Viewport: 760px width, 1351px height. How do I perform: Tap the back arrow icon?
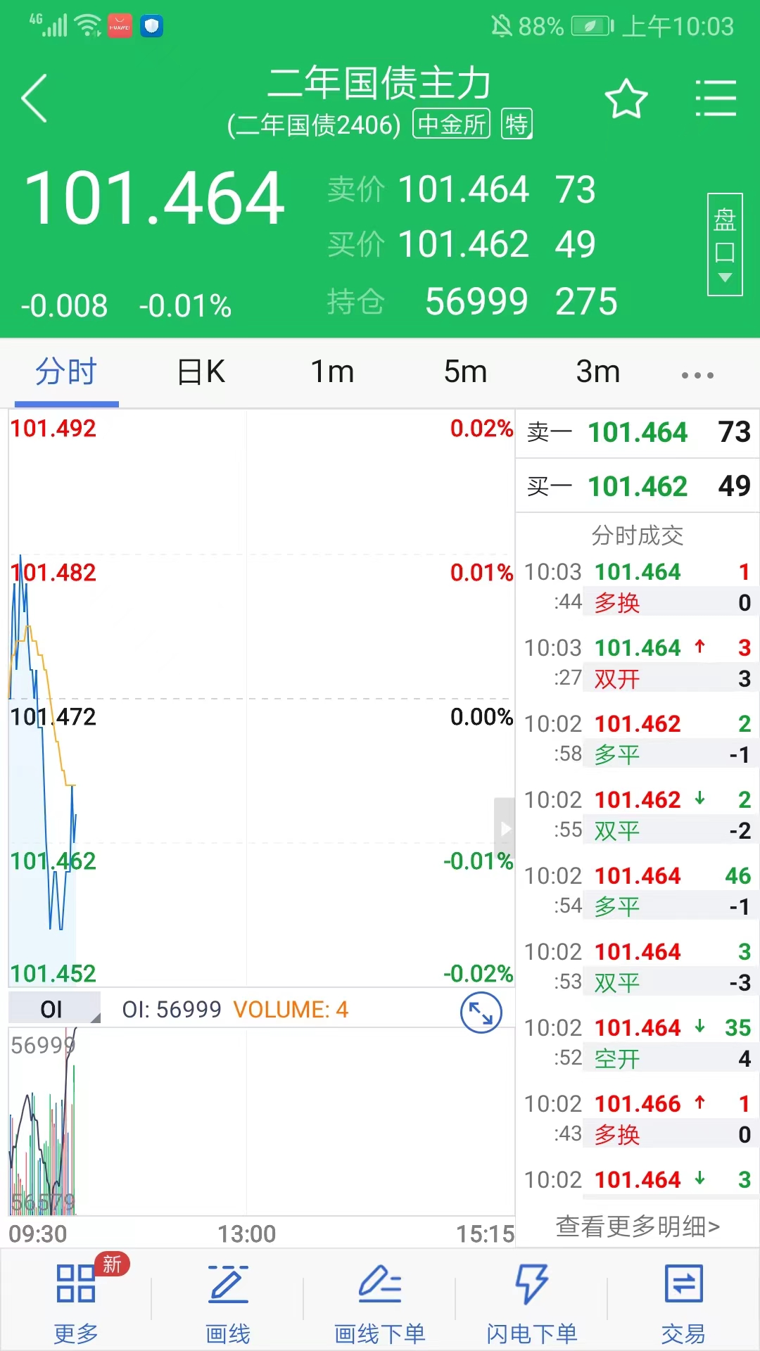[34, 99]
